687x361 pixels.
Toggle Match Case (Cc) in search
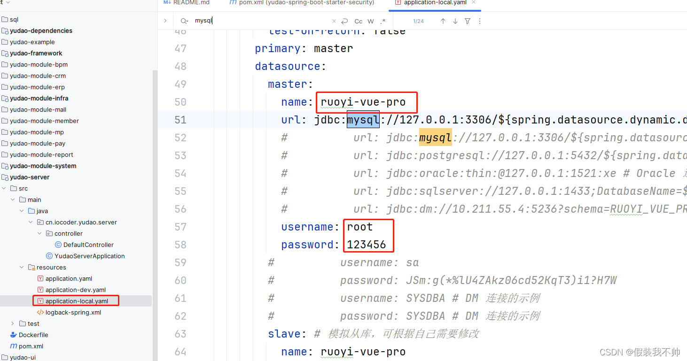pos(358,21)
